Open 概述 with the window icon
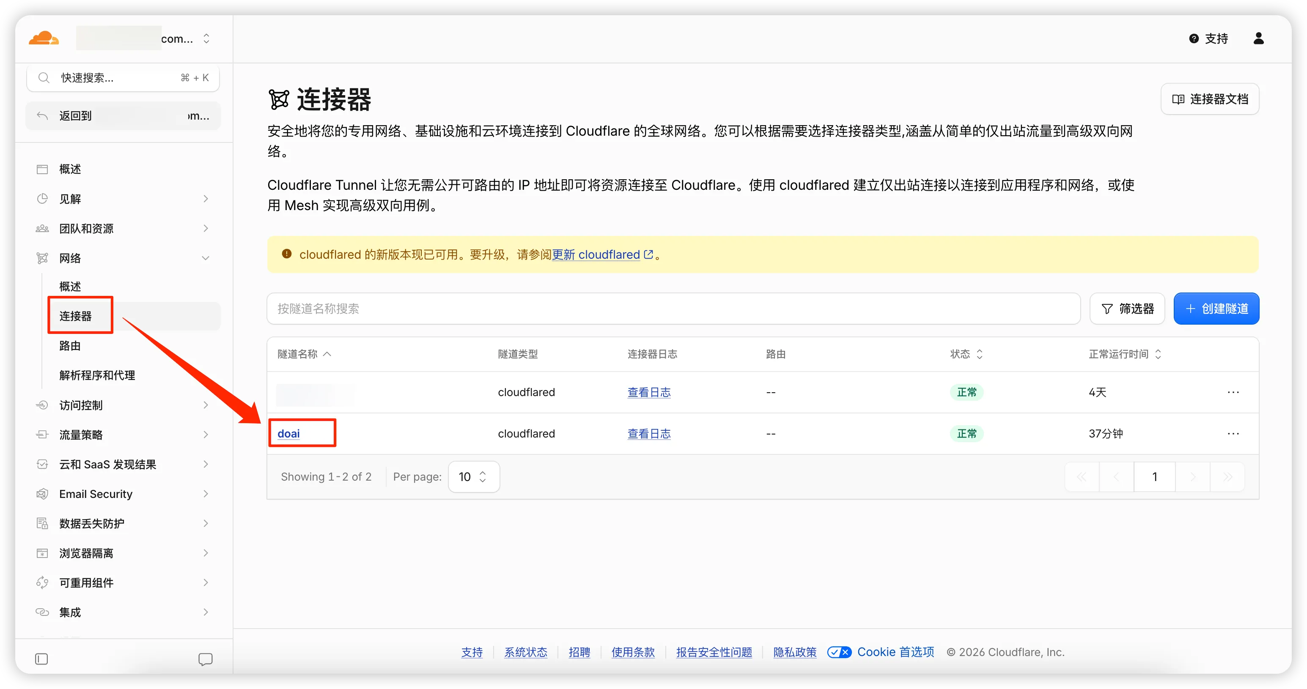Viewport: 1307px width, 689px height. pyautogui.click(x=42, y=169)
